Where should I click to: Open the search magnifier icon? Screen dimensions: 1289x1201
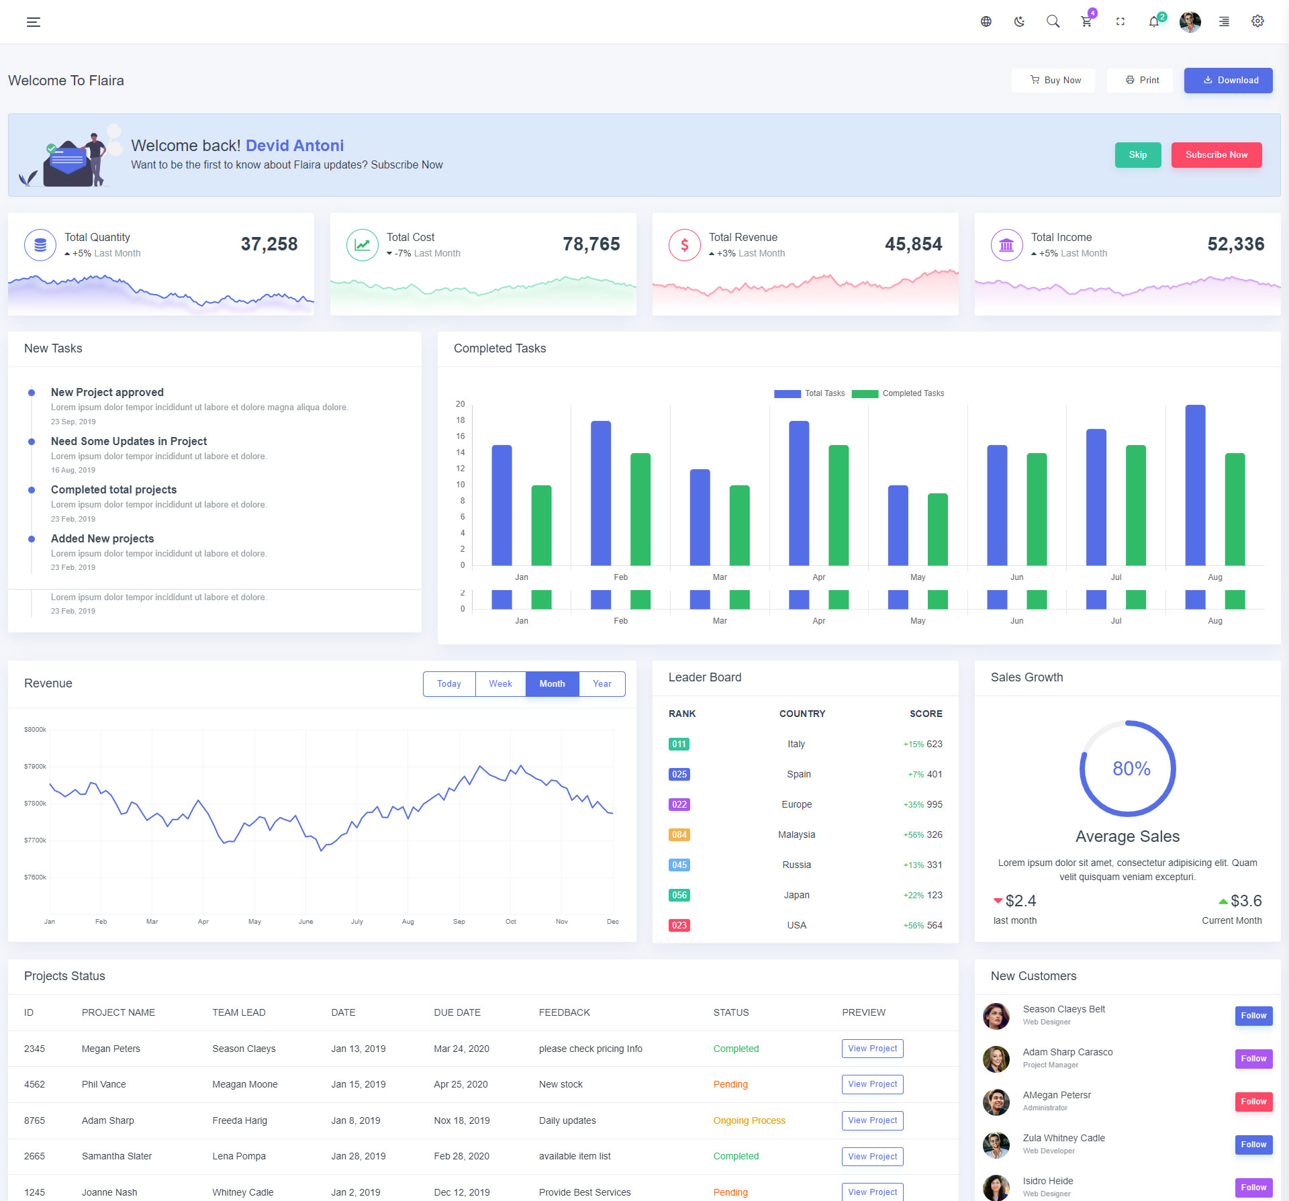click(x=1053, y=21)
